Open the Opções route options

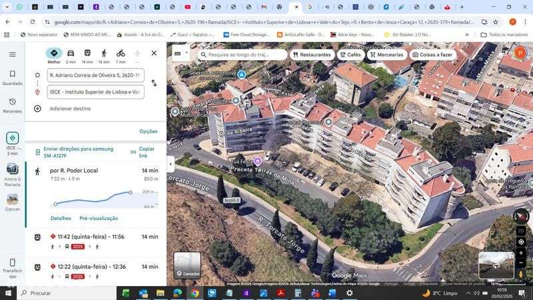coord(149,131)
